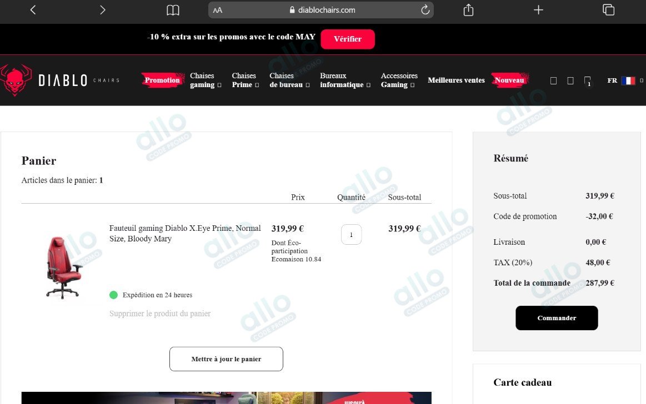Screen dimensions: 646x404
Task: Click the Quantité column header
Action: coord(352,198)
